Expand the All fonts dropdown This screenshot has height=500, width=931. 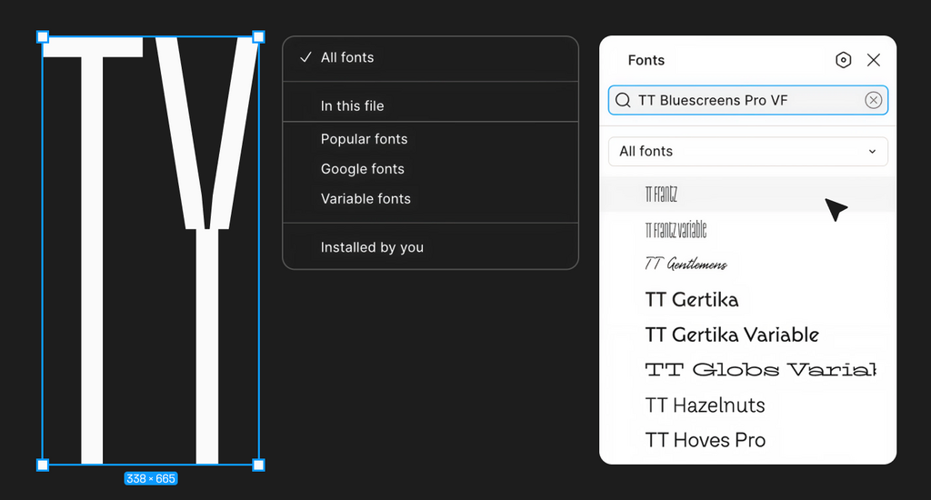tap(748, 152)
